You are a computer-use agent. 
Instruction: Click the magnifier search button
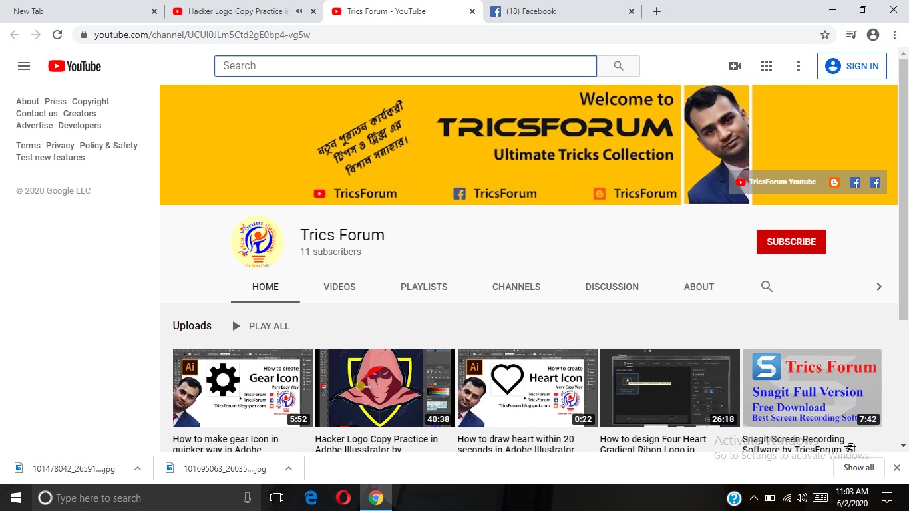(618, 66)
